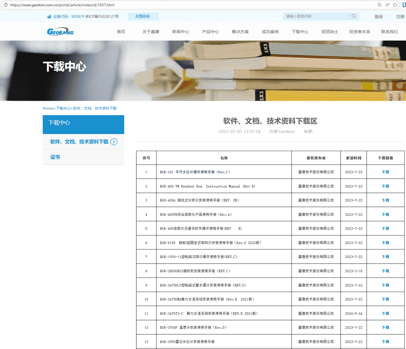Click the browser zoom magnifier icon
The height and width of the screenshot is (349, 406).
380,5
